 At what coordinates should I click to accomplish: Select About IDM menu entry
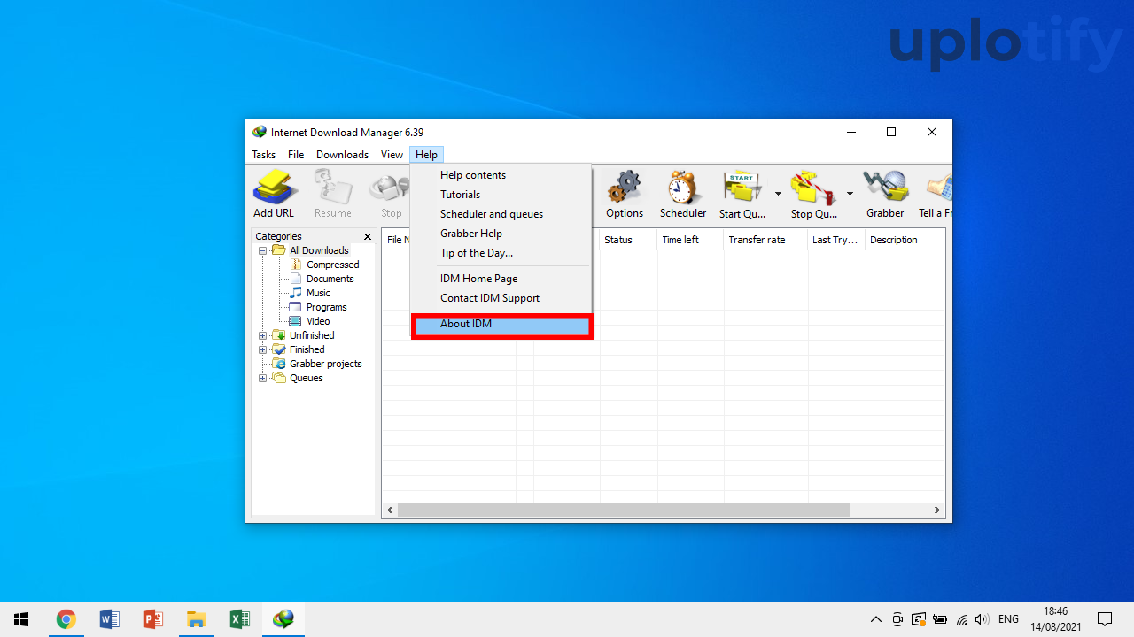click(501, 324)
